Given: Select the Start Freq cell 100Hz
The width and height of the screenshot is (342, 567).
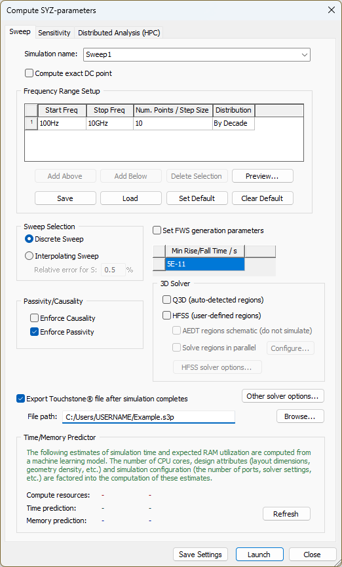Looking at the screenshot, I should (62, 123).
